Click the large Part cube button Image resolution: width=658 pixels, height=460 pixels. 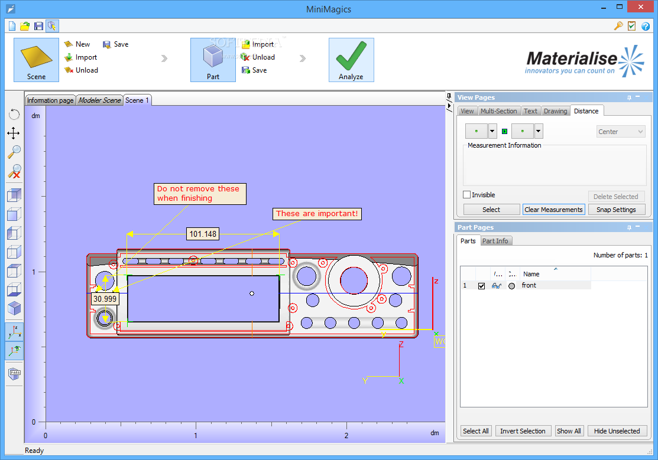pyautogui.click(x=213, y=60)
